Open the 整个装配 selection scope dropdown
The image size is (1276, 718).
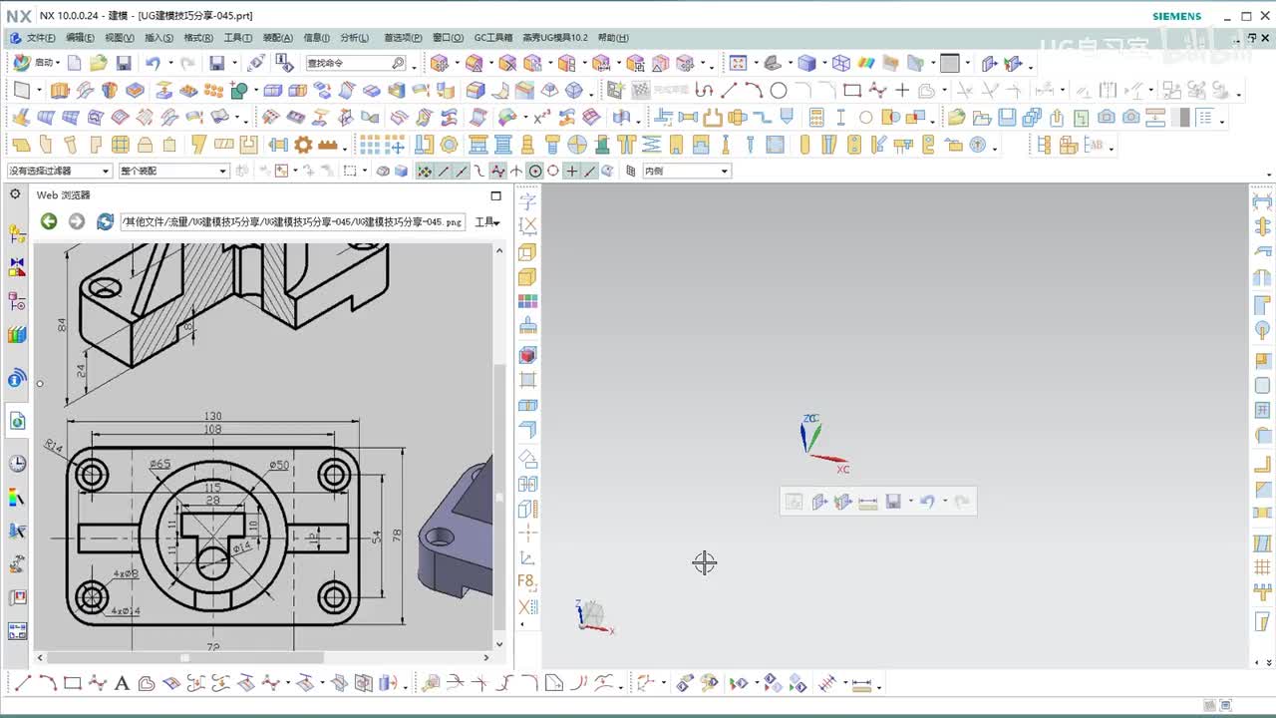click(174, 171)
